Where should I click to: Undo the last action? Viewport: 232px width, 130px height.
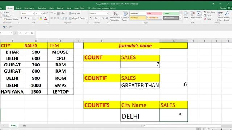point(4,27)
